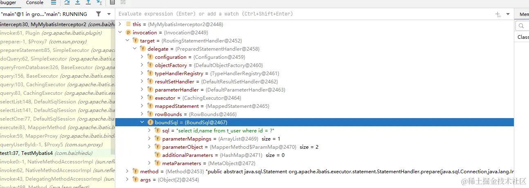The height and width of the screenshot is (188, 529).
Task: Click the field icon beside 'objectFactory'
Action: click(x=150, y=65)
